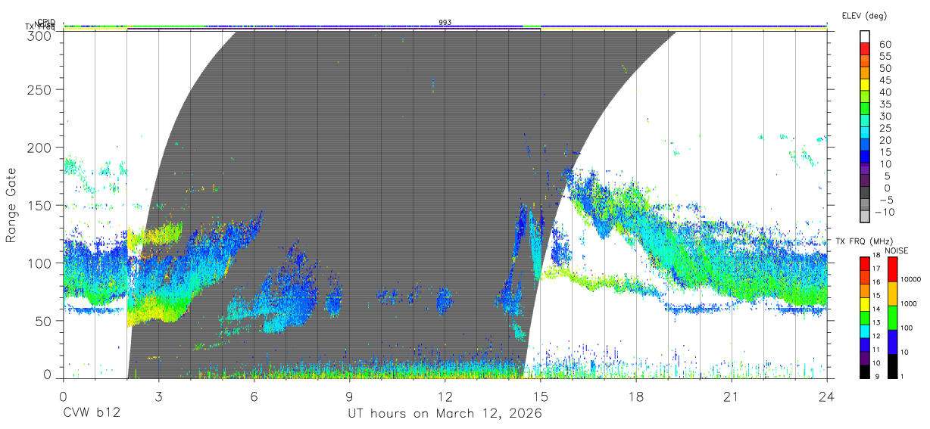The image size is (930, 429).
Task: Click the y-axis tick label '200'
Action: point(40,148)
